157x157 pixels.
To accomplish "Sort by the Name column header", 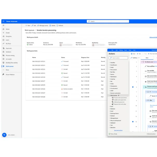I will pos(34,57).
